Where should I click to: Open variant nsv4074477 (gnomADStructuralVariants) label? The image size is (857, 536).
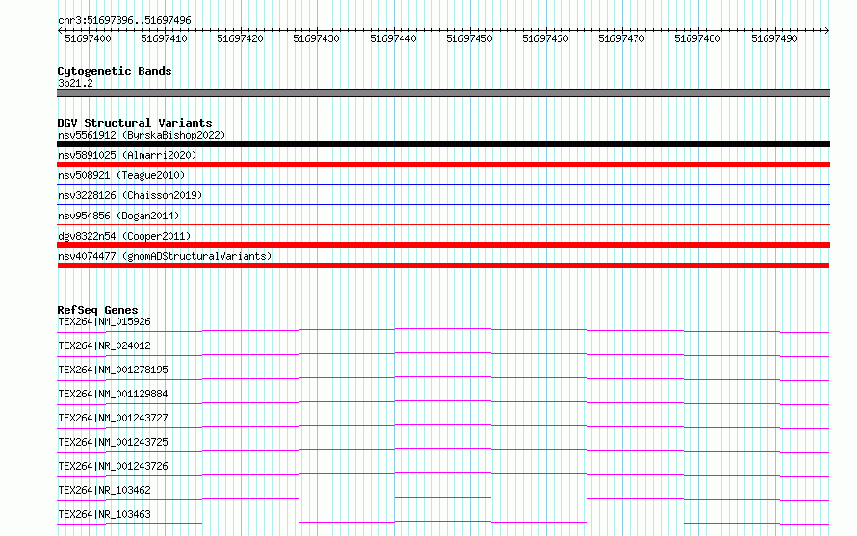point(165,256)
